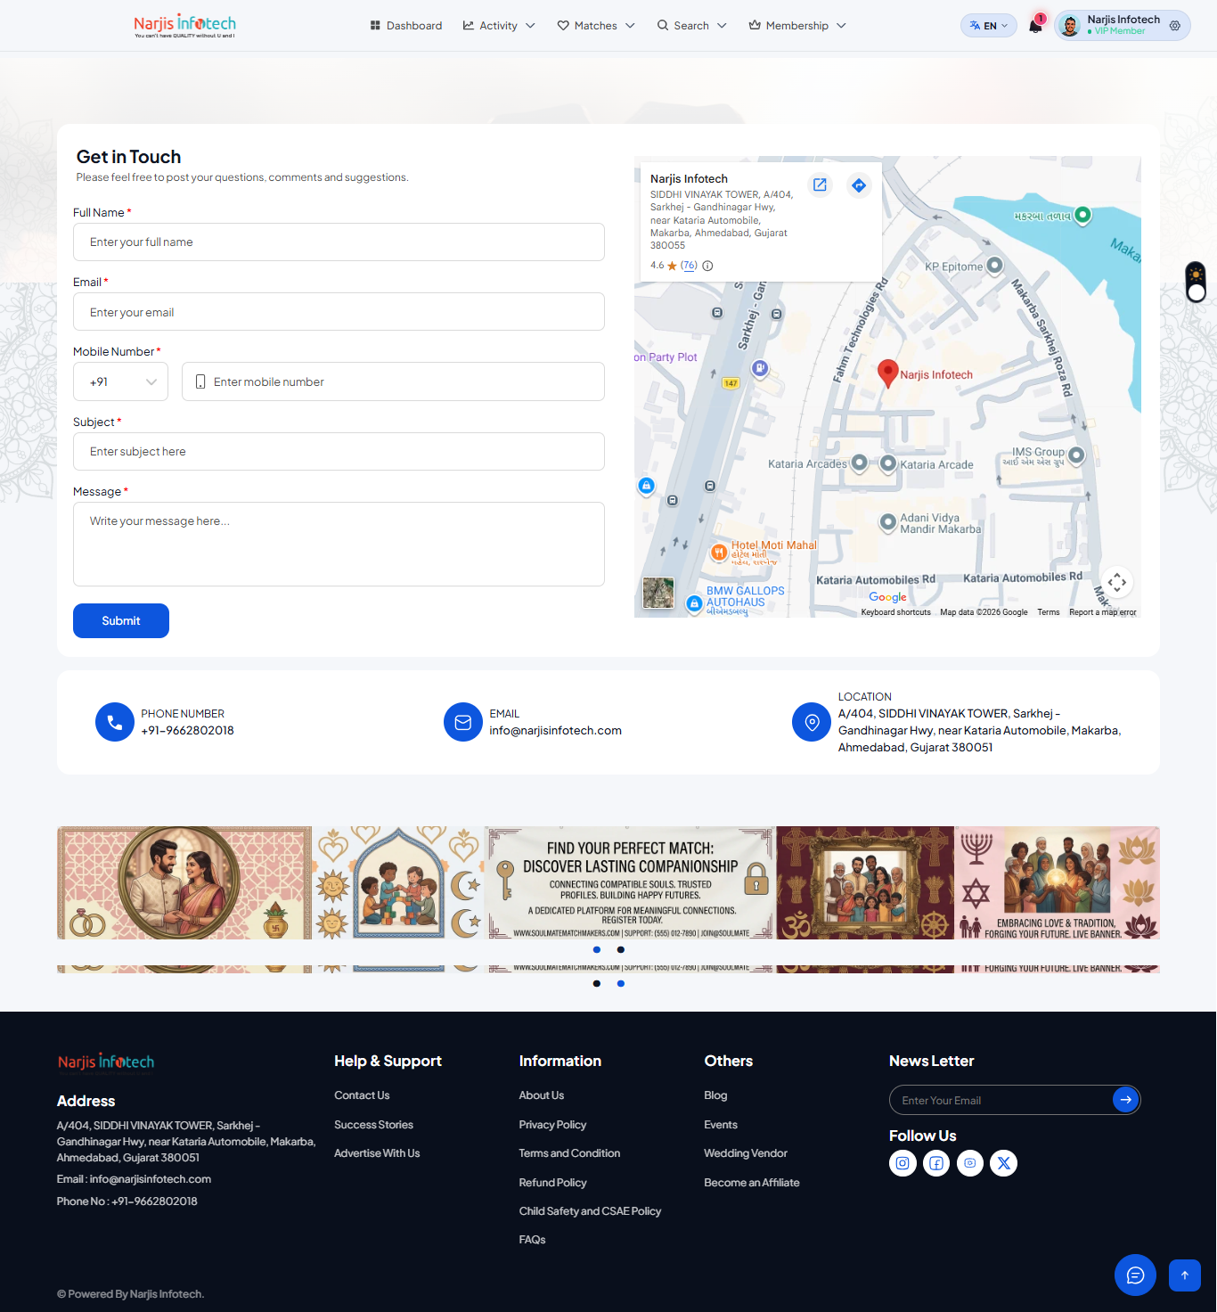
Task: Submit newsletter email with arrow button
Action: [x=1125, y=1100]
